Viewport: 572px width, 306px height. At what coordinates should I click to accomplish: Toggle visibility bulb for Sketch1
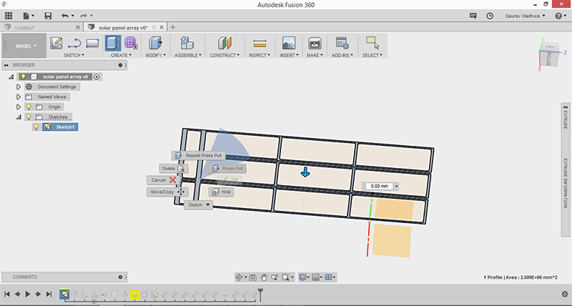[x=36, y=127]
